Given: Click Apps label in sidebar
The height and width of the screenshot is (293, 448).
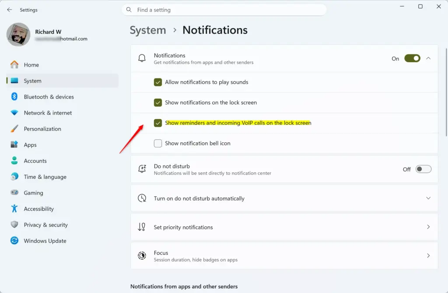Looking at the screenshot, I should point(30,145).
